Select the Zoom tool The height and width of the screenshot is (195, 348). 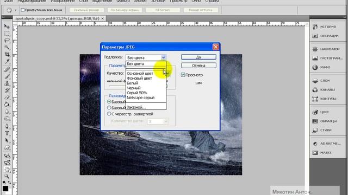(x=7, y=177)
